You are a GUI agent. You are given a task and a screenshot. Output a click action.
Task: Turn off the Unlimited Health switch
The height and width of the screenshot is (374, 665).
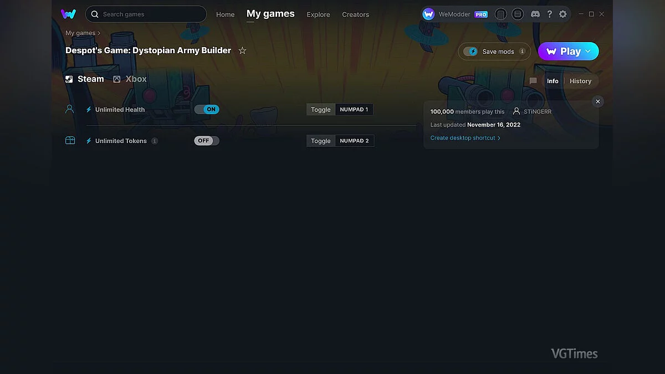tap(207, 109)
